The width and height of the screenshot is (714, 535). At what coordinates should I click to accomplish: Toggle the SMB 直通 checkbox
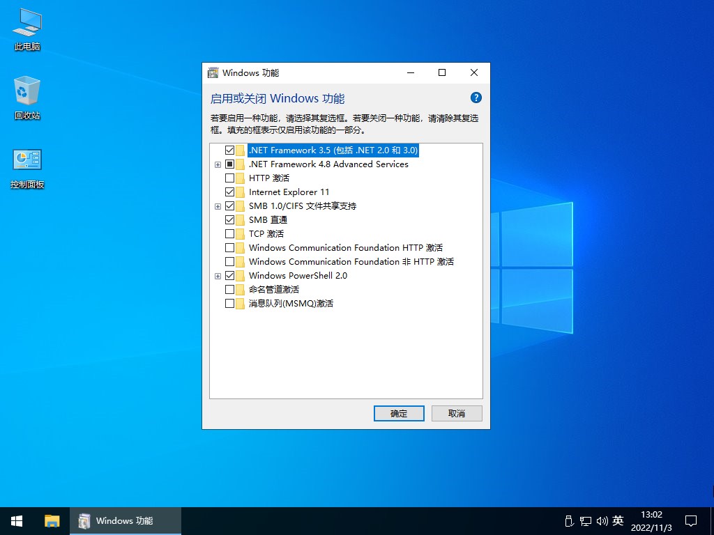pos(230,220)
